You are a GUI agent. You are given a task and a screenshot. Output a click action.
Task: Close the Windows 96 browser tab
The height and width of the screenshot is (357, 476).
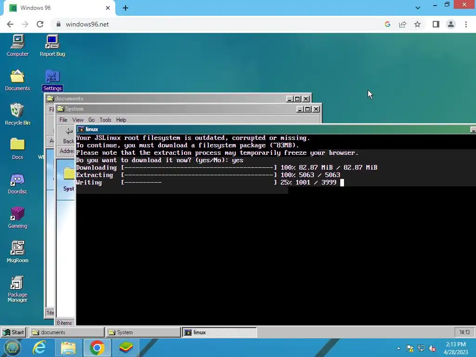click(x=108, y=8)
